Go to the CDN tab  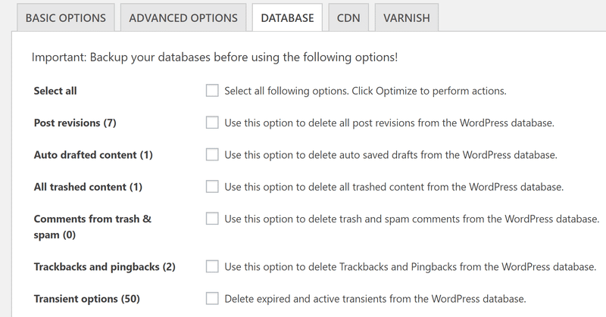tap(348, 17)
